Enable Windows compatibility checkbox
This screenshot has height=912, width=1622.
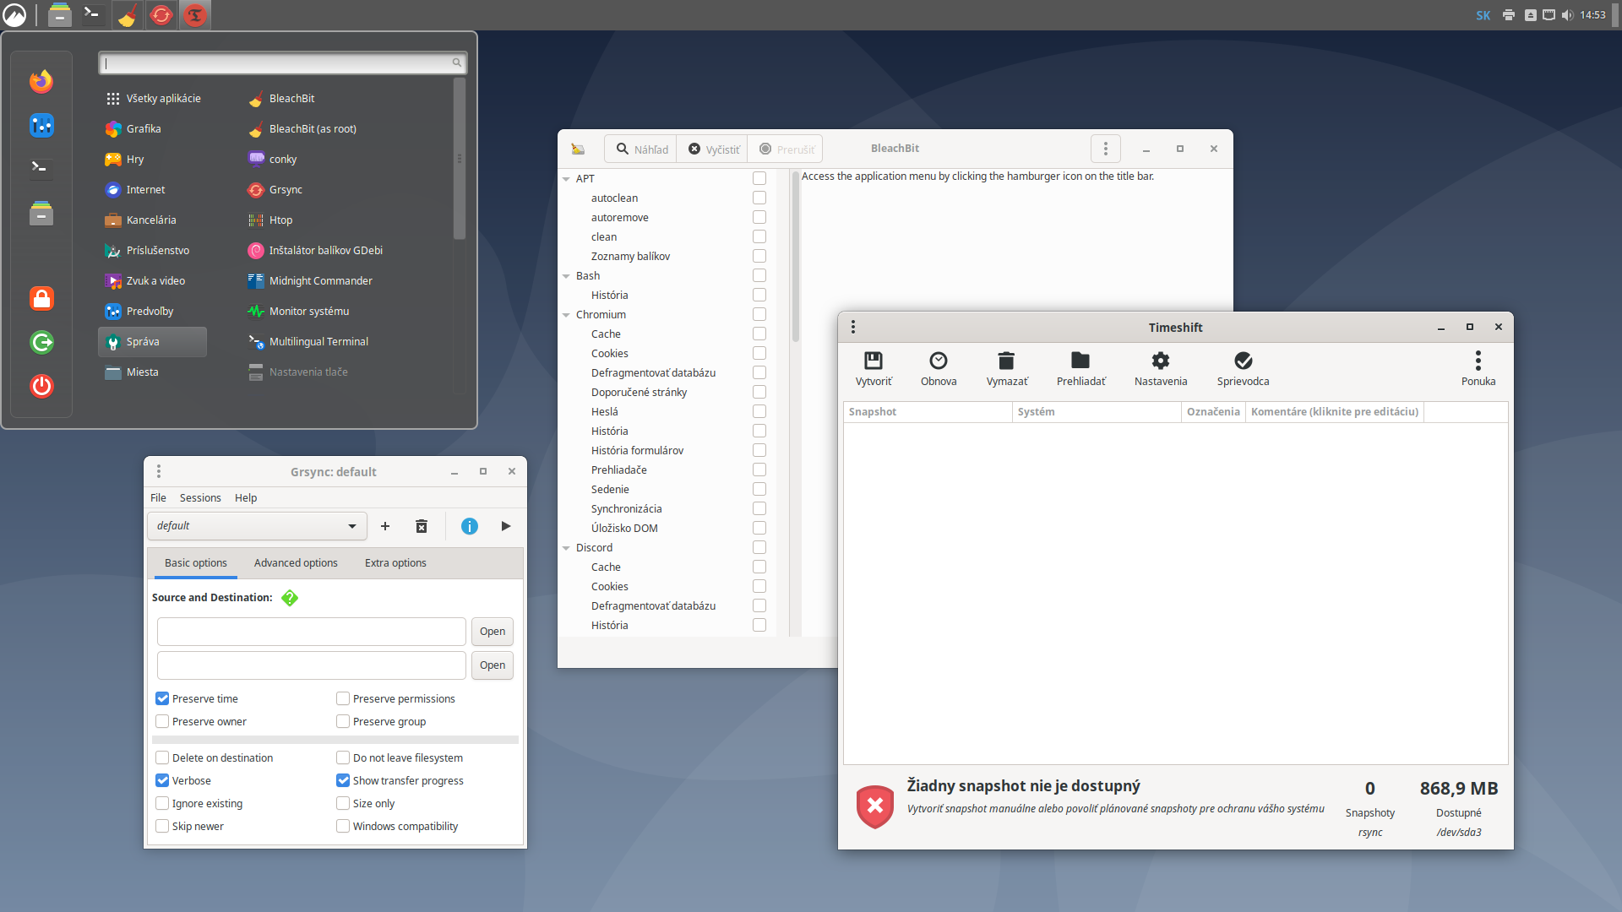coord(343,826)
